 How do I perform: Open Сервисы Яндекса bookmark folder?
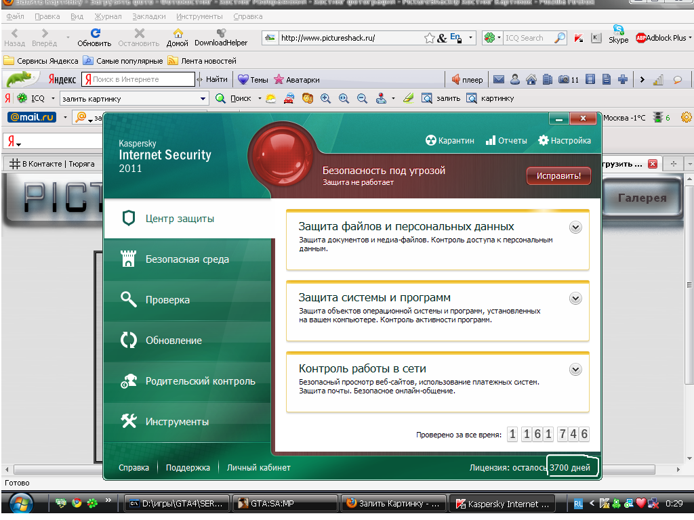41,60
